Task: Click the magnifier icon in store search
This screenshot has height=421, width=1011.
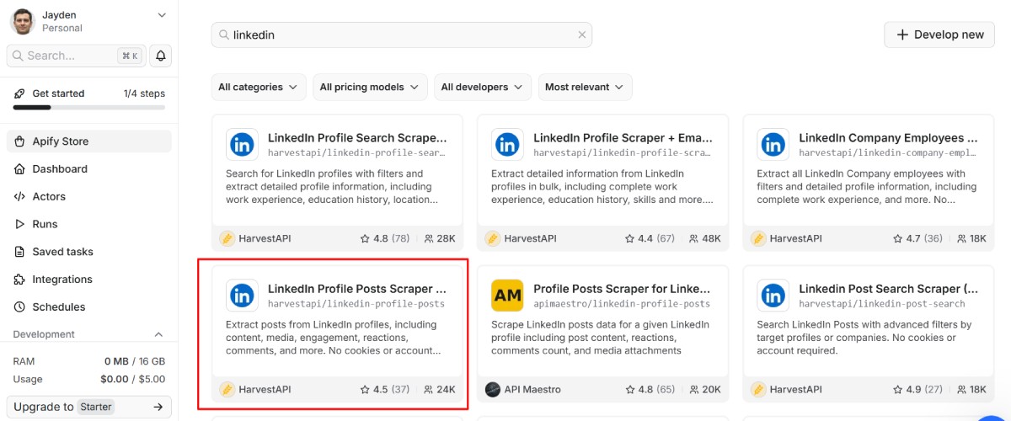Action: pos(224,35)
